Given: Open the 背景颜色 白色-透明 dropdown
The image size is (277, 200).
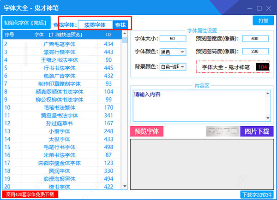Looking at the screenshot, I should pyautogui.click(x=173, y=67).
